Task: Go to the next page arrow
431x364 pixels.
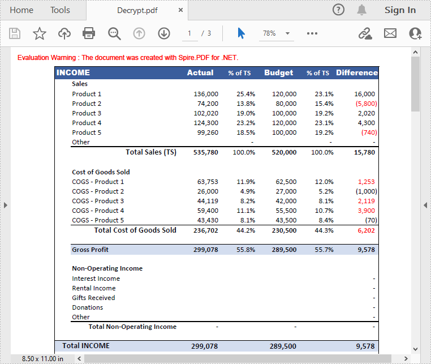Action: tap(164, 33)
